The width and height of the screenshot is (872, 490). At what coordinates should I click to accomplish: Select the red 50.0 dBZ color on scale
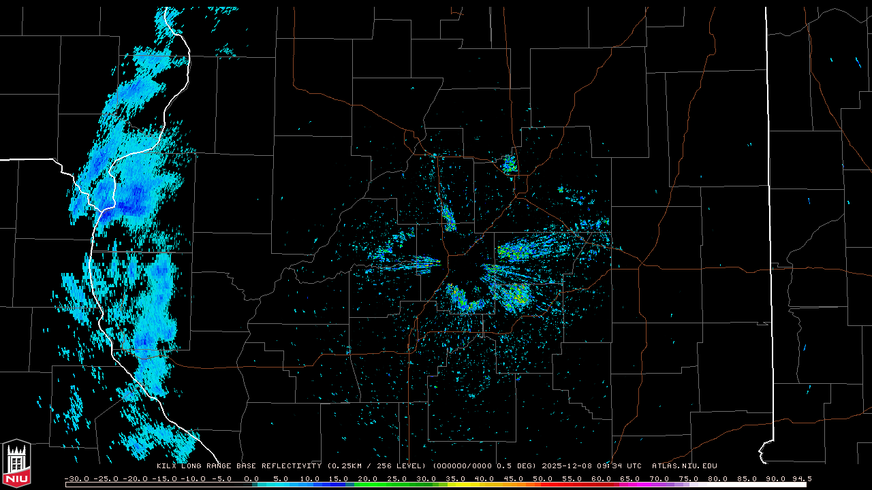point(543,485)
